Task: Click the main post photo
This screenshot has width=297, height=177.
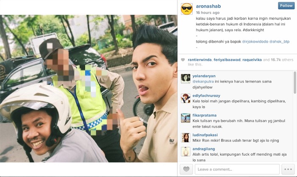Action: [89, 88]
